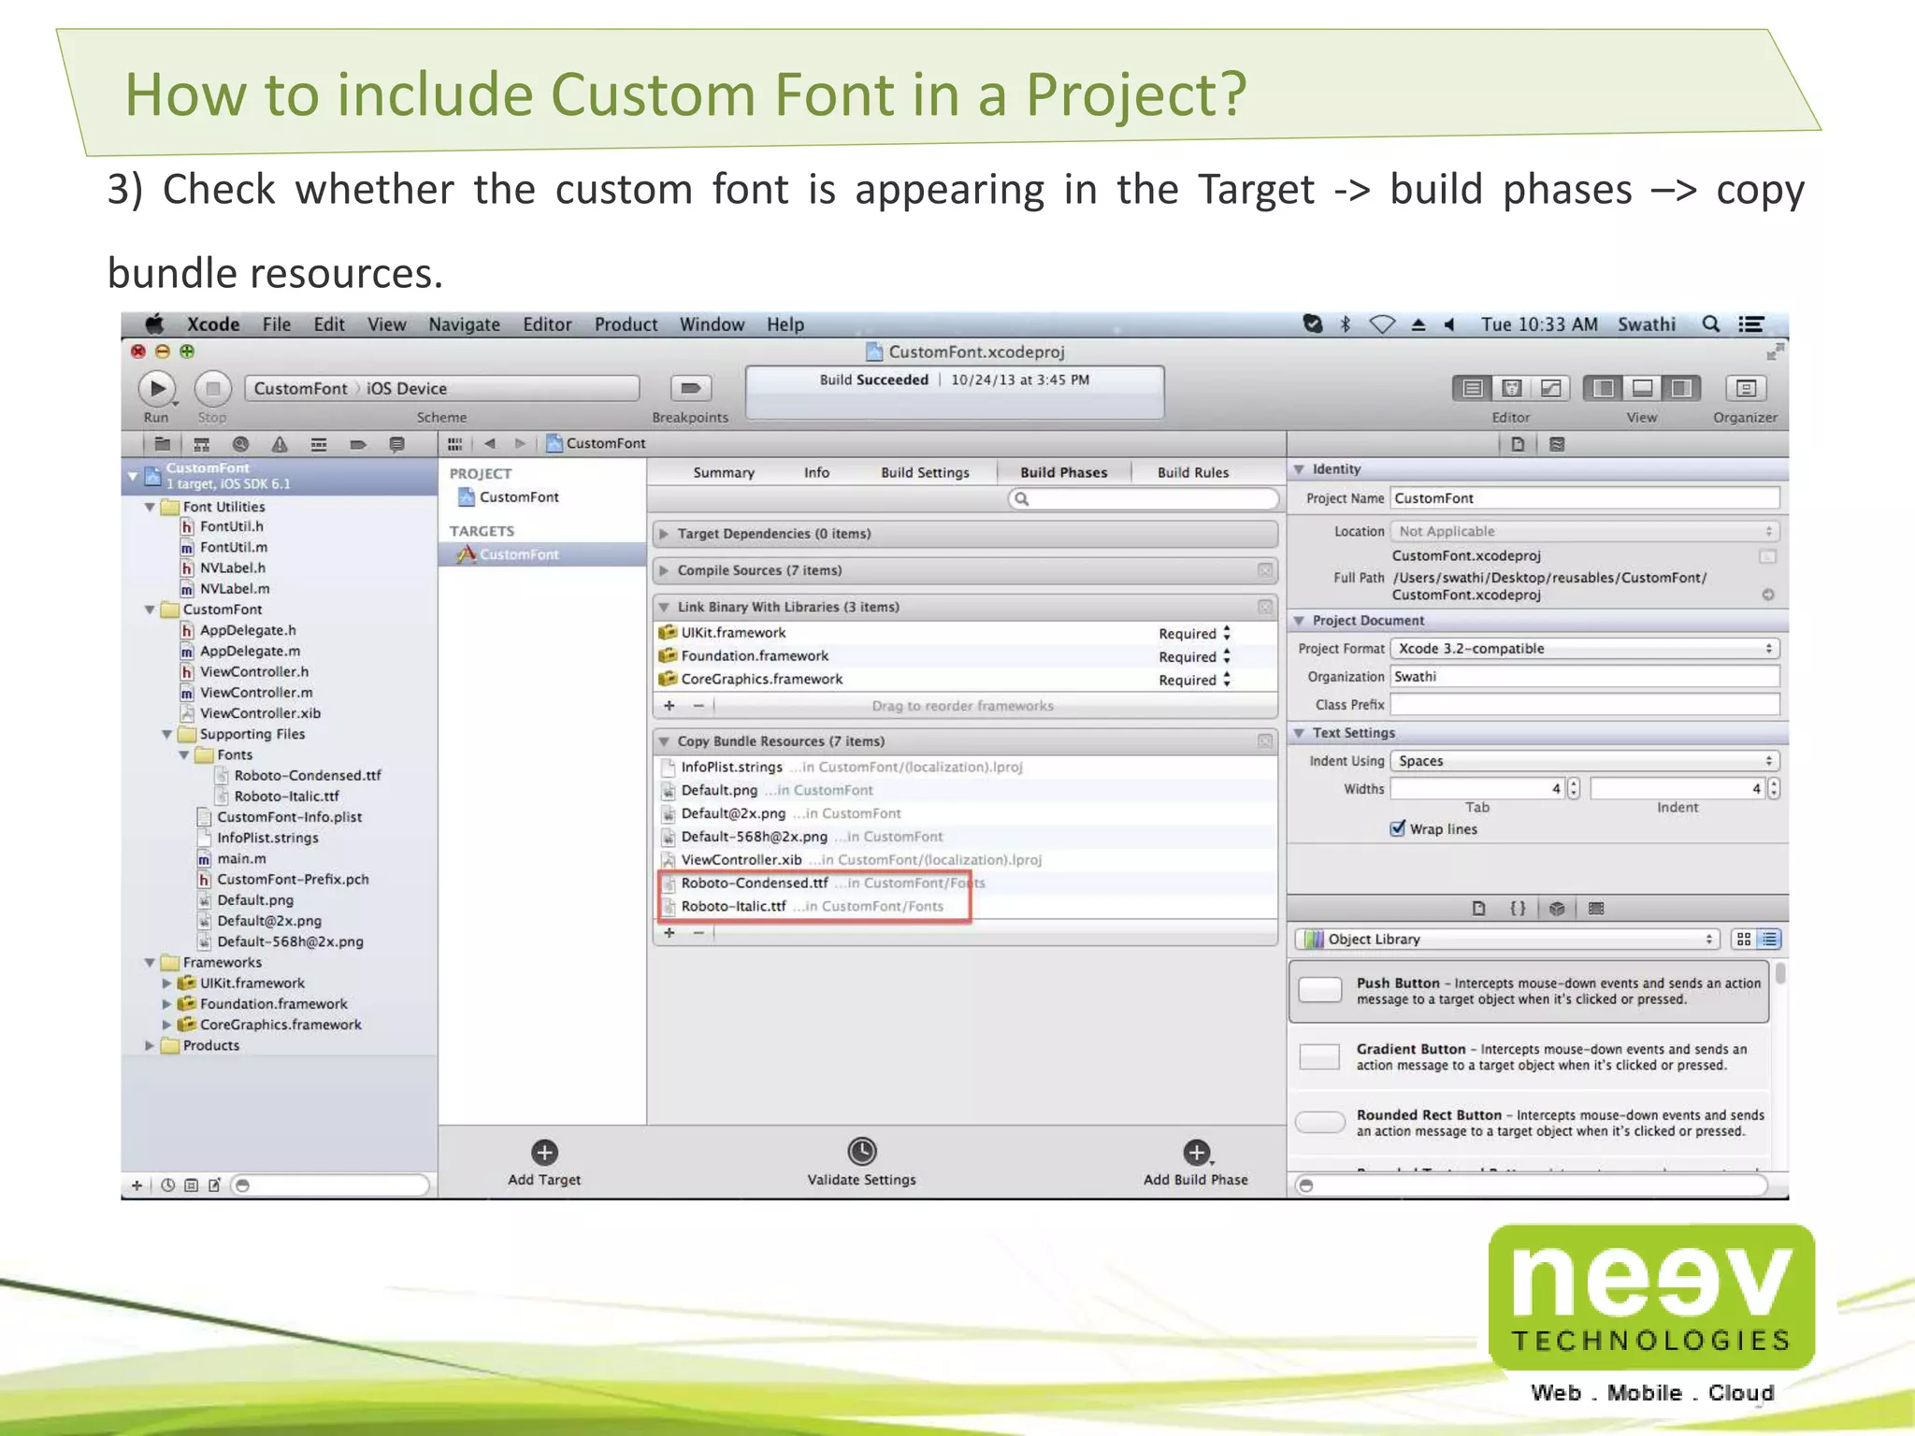Open the Project Format dropdown
Viewport: 1915px width, 1436px height.
coord(1584,648)
